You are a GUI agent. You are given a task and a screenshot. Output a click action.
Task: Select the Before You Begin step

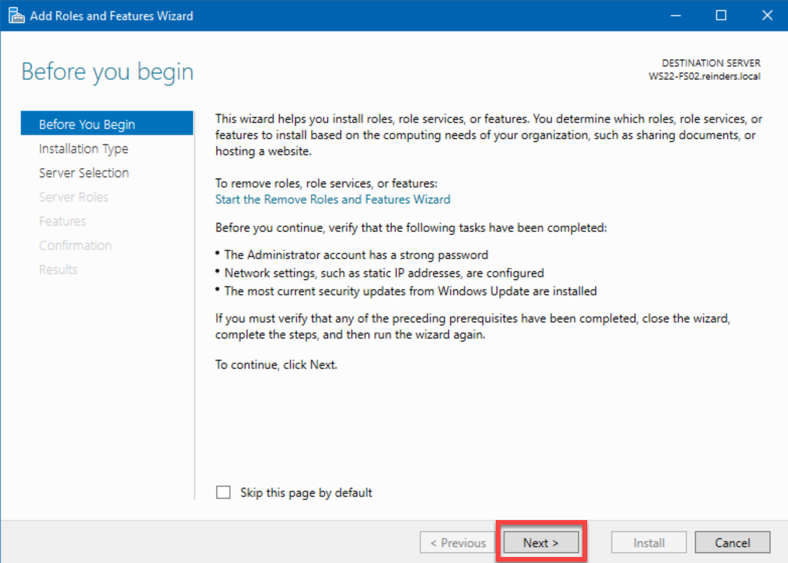point(86,124)
